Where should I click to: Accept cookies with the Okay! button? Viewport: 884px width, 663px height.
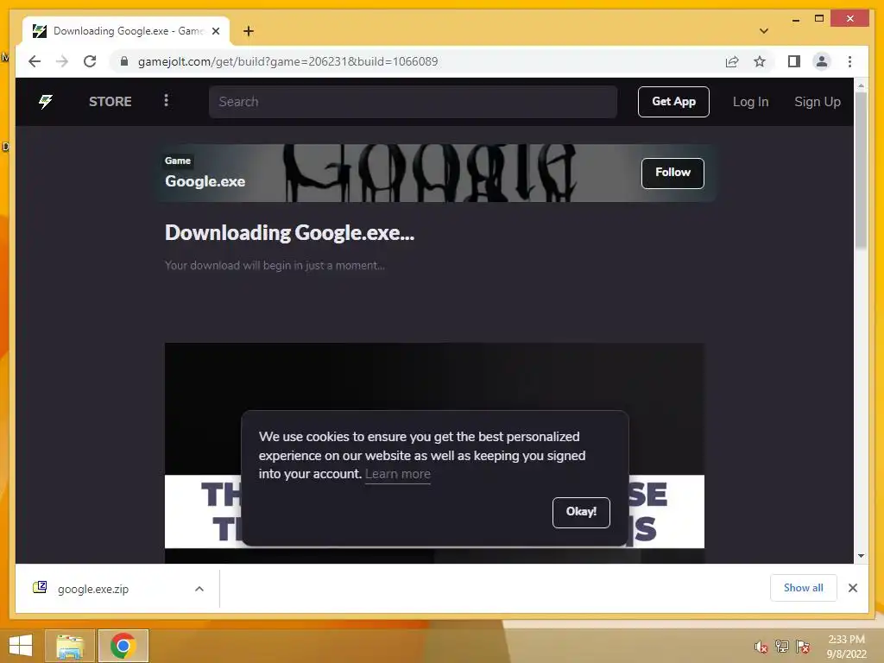pos(581,512)
